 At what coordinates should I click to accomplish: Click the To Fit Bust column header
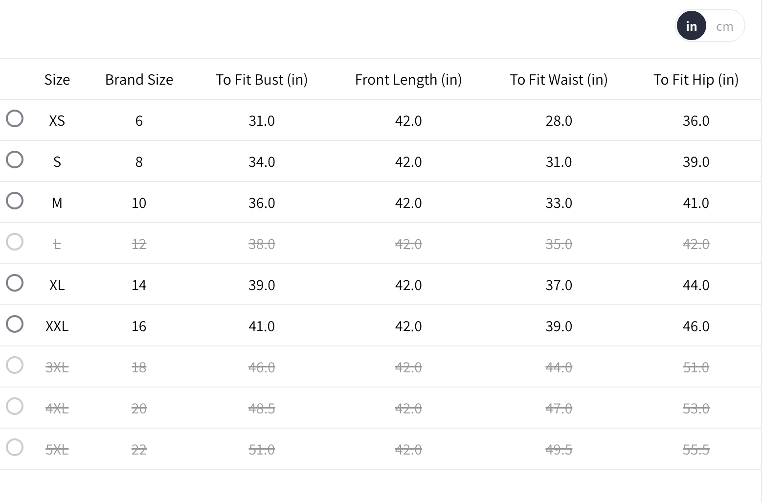(262, 80)
